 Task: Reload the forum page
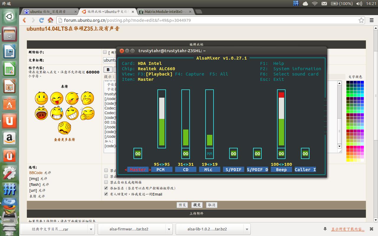point(42,20)
